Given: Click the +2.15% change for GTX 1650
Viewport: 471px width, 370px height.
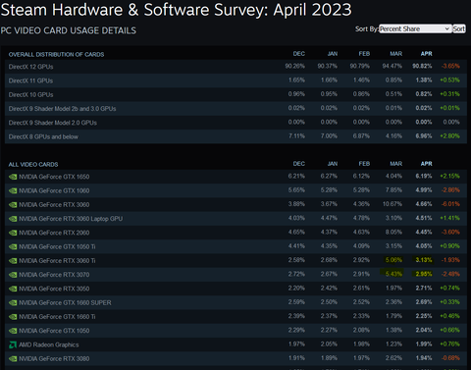Looking at the screenshot, I should click(449, 176).
